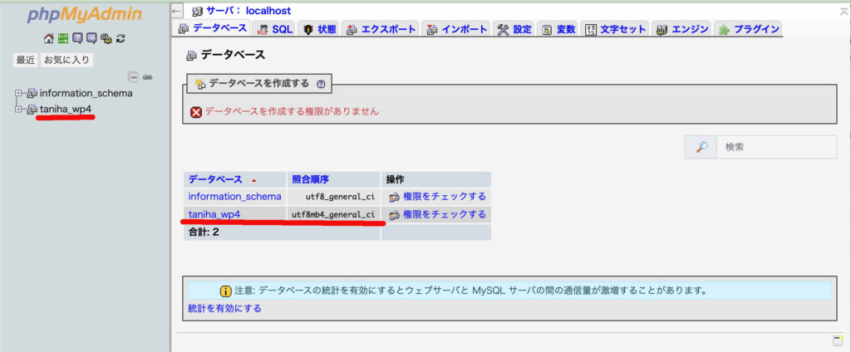This screenshot has width=851, height=352.
Task: Click 権限をチェックする for information_schema
Action: [444, 196]
